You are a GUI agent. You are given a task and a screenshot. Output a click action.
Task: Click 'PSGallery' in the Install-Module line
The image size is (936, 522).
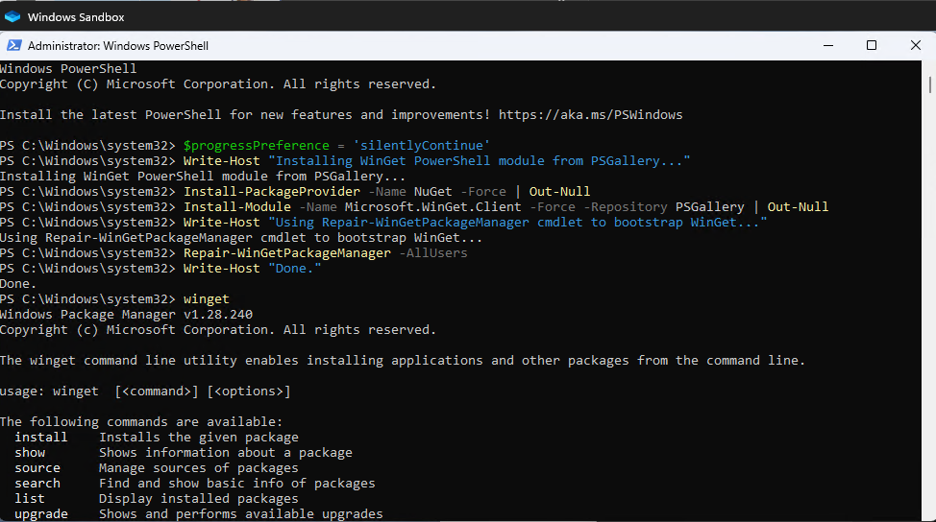(710, 206)
